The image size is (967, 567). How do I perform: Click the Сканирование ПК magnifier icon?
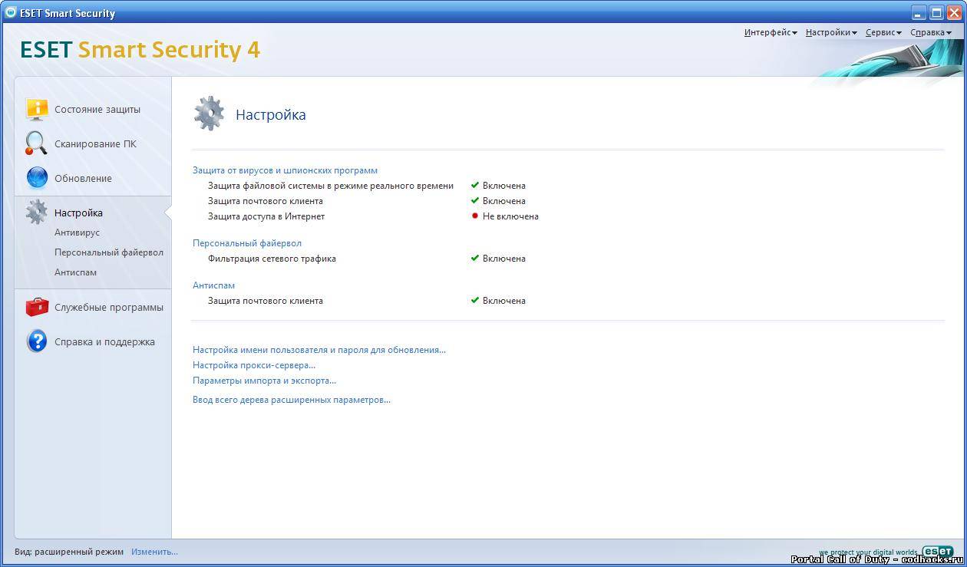37,143
